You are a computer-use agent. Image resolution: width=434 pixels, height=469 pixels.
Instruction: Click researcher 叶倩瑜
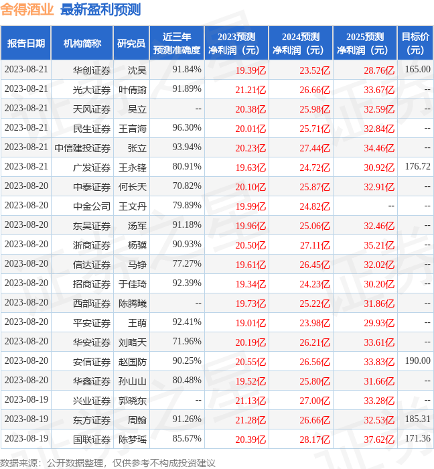point(133,90)
